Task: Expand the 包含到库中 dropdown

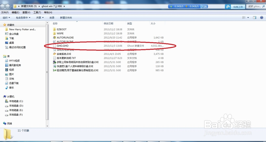Action: [23, 18]
